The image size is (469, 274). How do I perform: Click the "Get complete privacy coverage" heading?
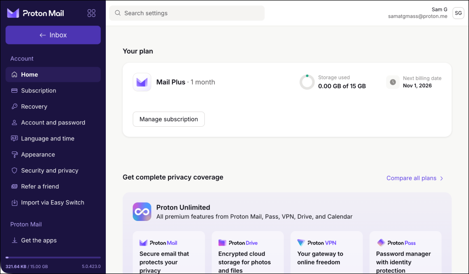click(173, 177)
